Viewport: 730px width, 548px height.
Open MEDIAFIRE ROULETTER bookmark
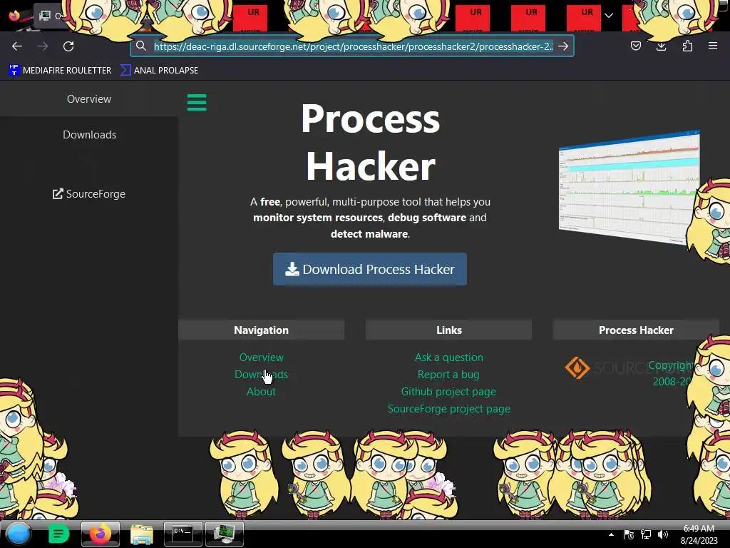(60, 71)
